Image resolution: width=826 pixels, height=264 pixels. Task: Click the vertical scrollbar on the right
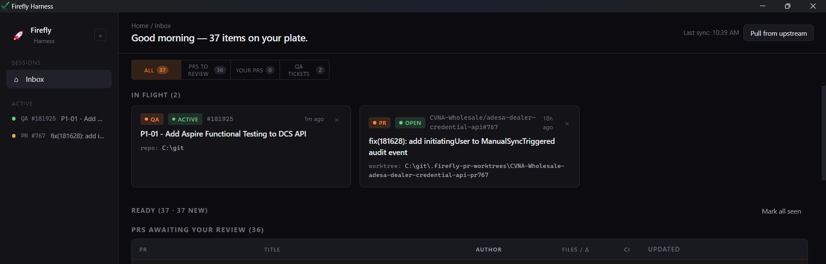point(823,133)
